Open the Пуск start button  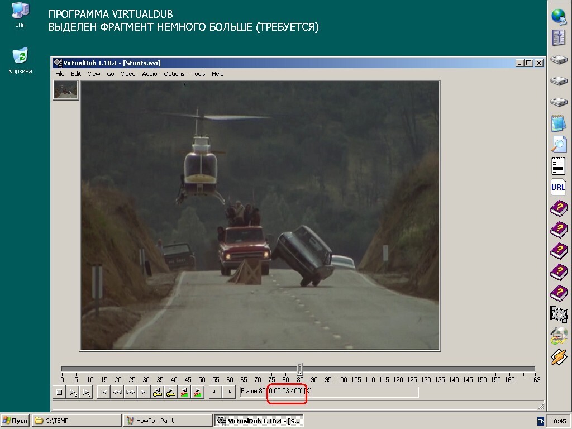pos(15,421)
